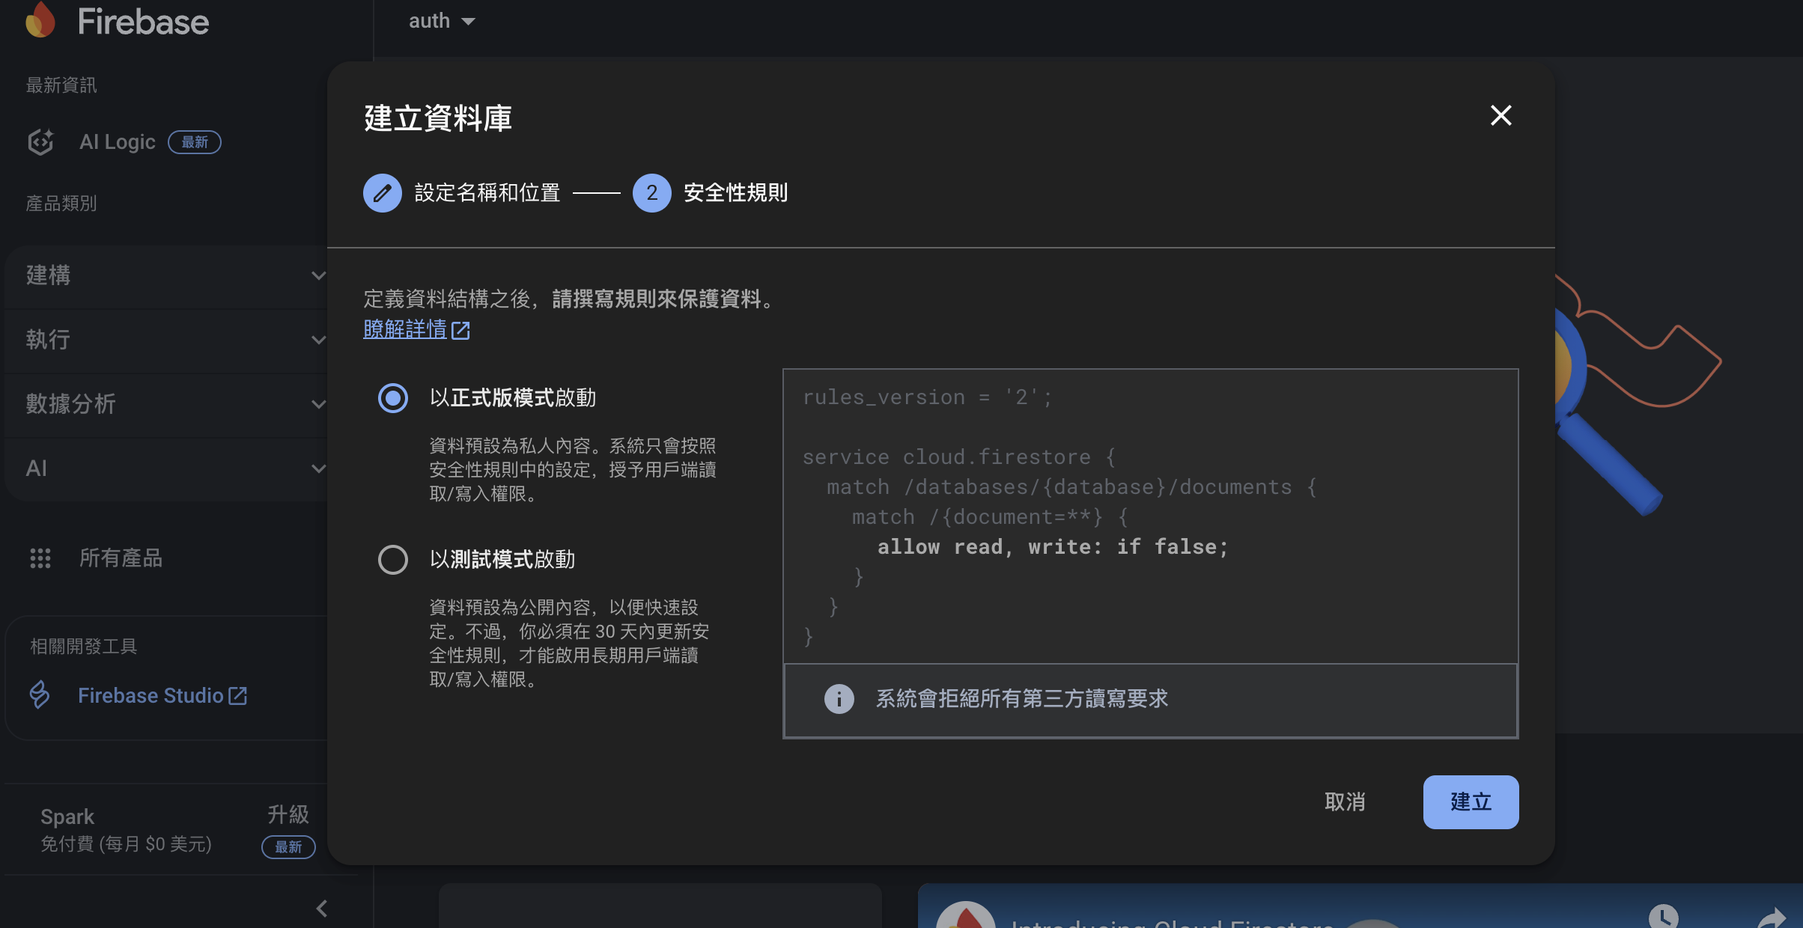Click the share arrow icon on video
This screenshot has height=928, width=1803.
[x=1771, y=917]
